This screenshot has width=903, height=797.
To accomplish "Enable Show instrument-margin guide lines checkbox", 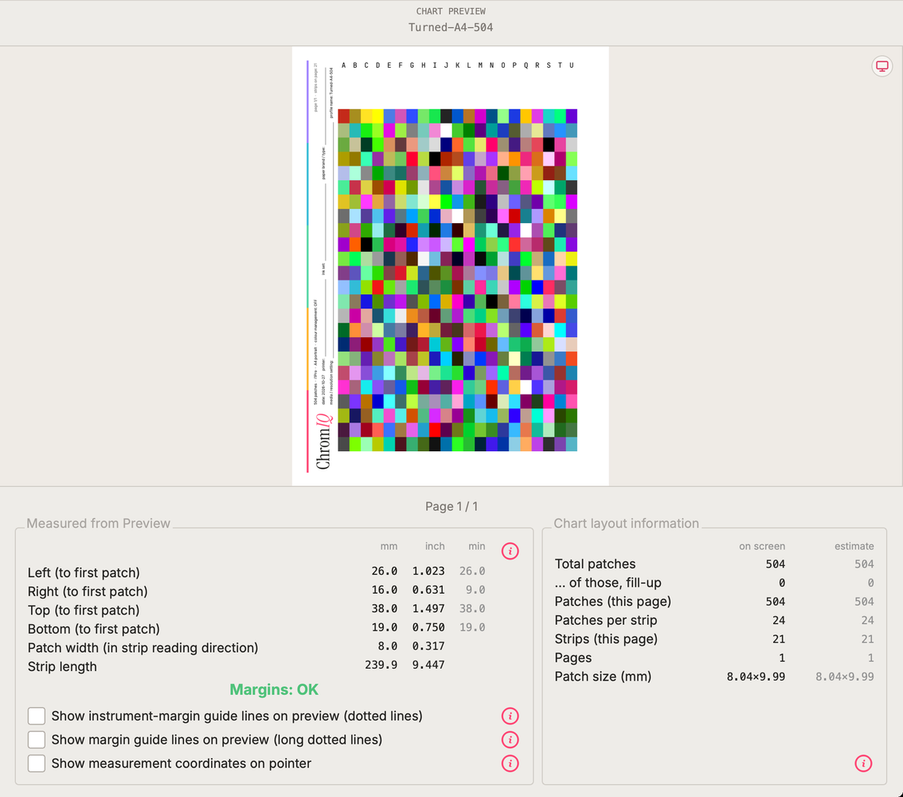I will tap(37, 716).
